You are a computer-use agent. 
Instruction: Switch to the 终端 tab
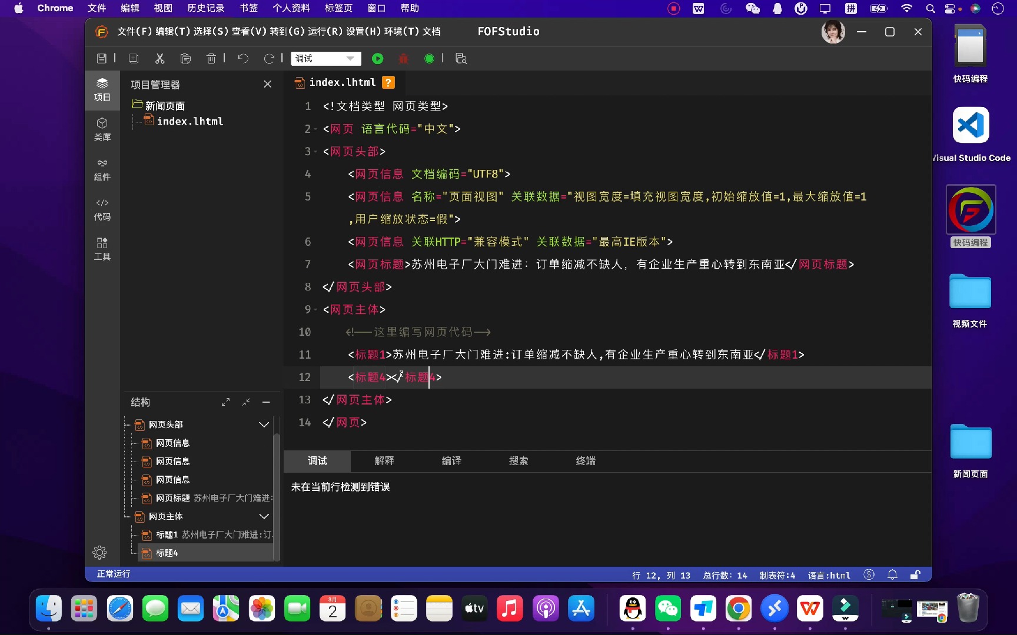coord(585,461)
